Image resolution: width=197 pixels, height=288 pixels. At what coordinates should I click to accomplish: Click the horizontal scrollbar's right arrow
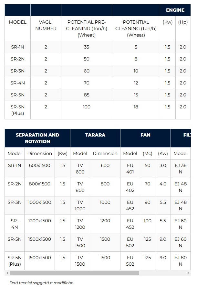tap(188, 273)
